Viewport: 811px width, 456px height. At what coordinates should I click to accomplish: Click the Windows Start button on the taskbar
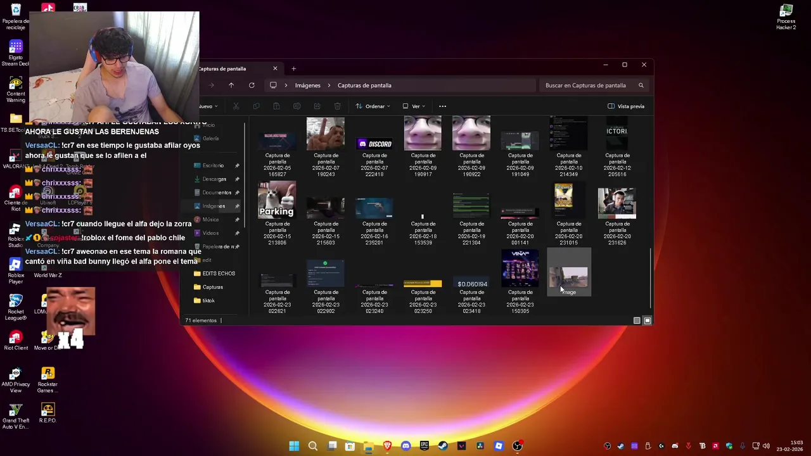tap(294, 446)
